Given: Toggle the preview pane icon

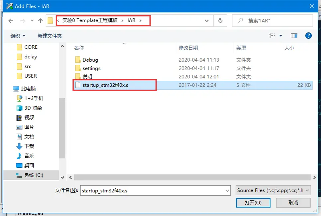Looking at the screenshot, I should coord(294,36).
